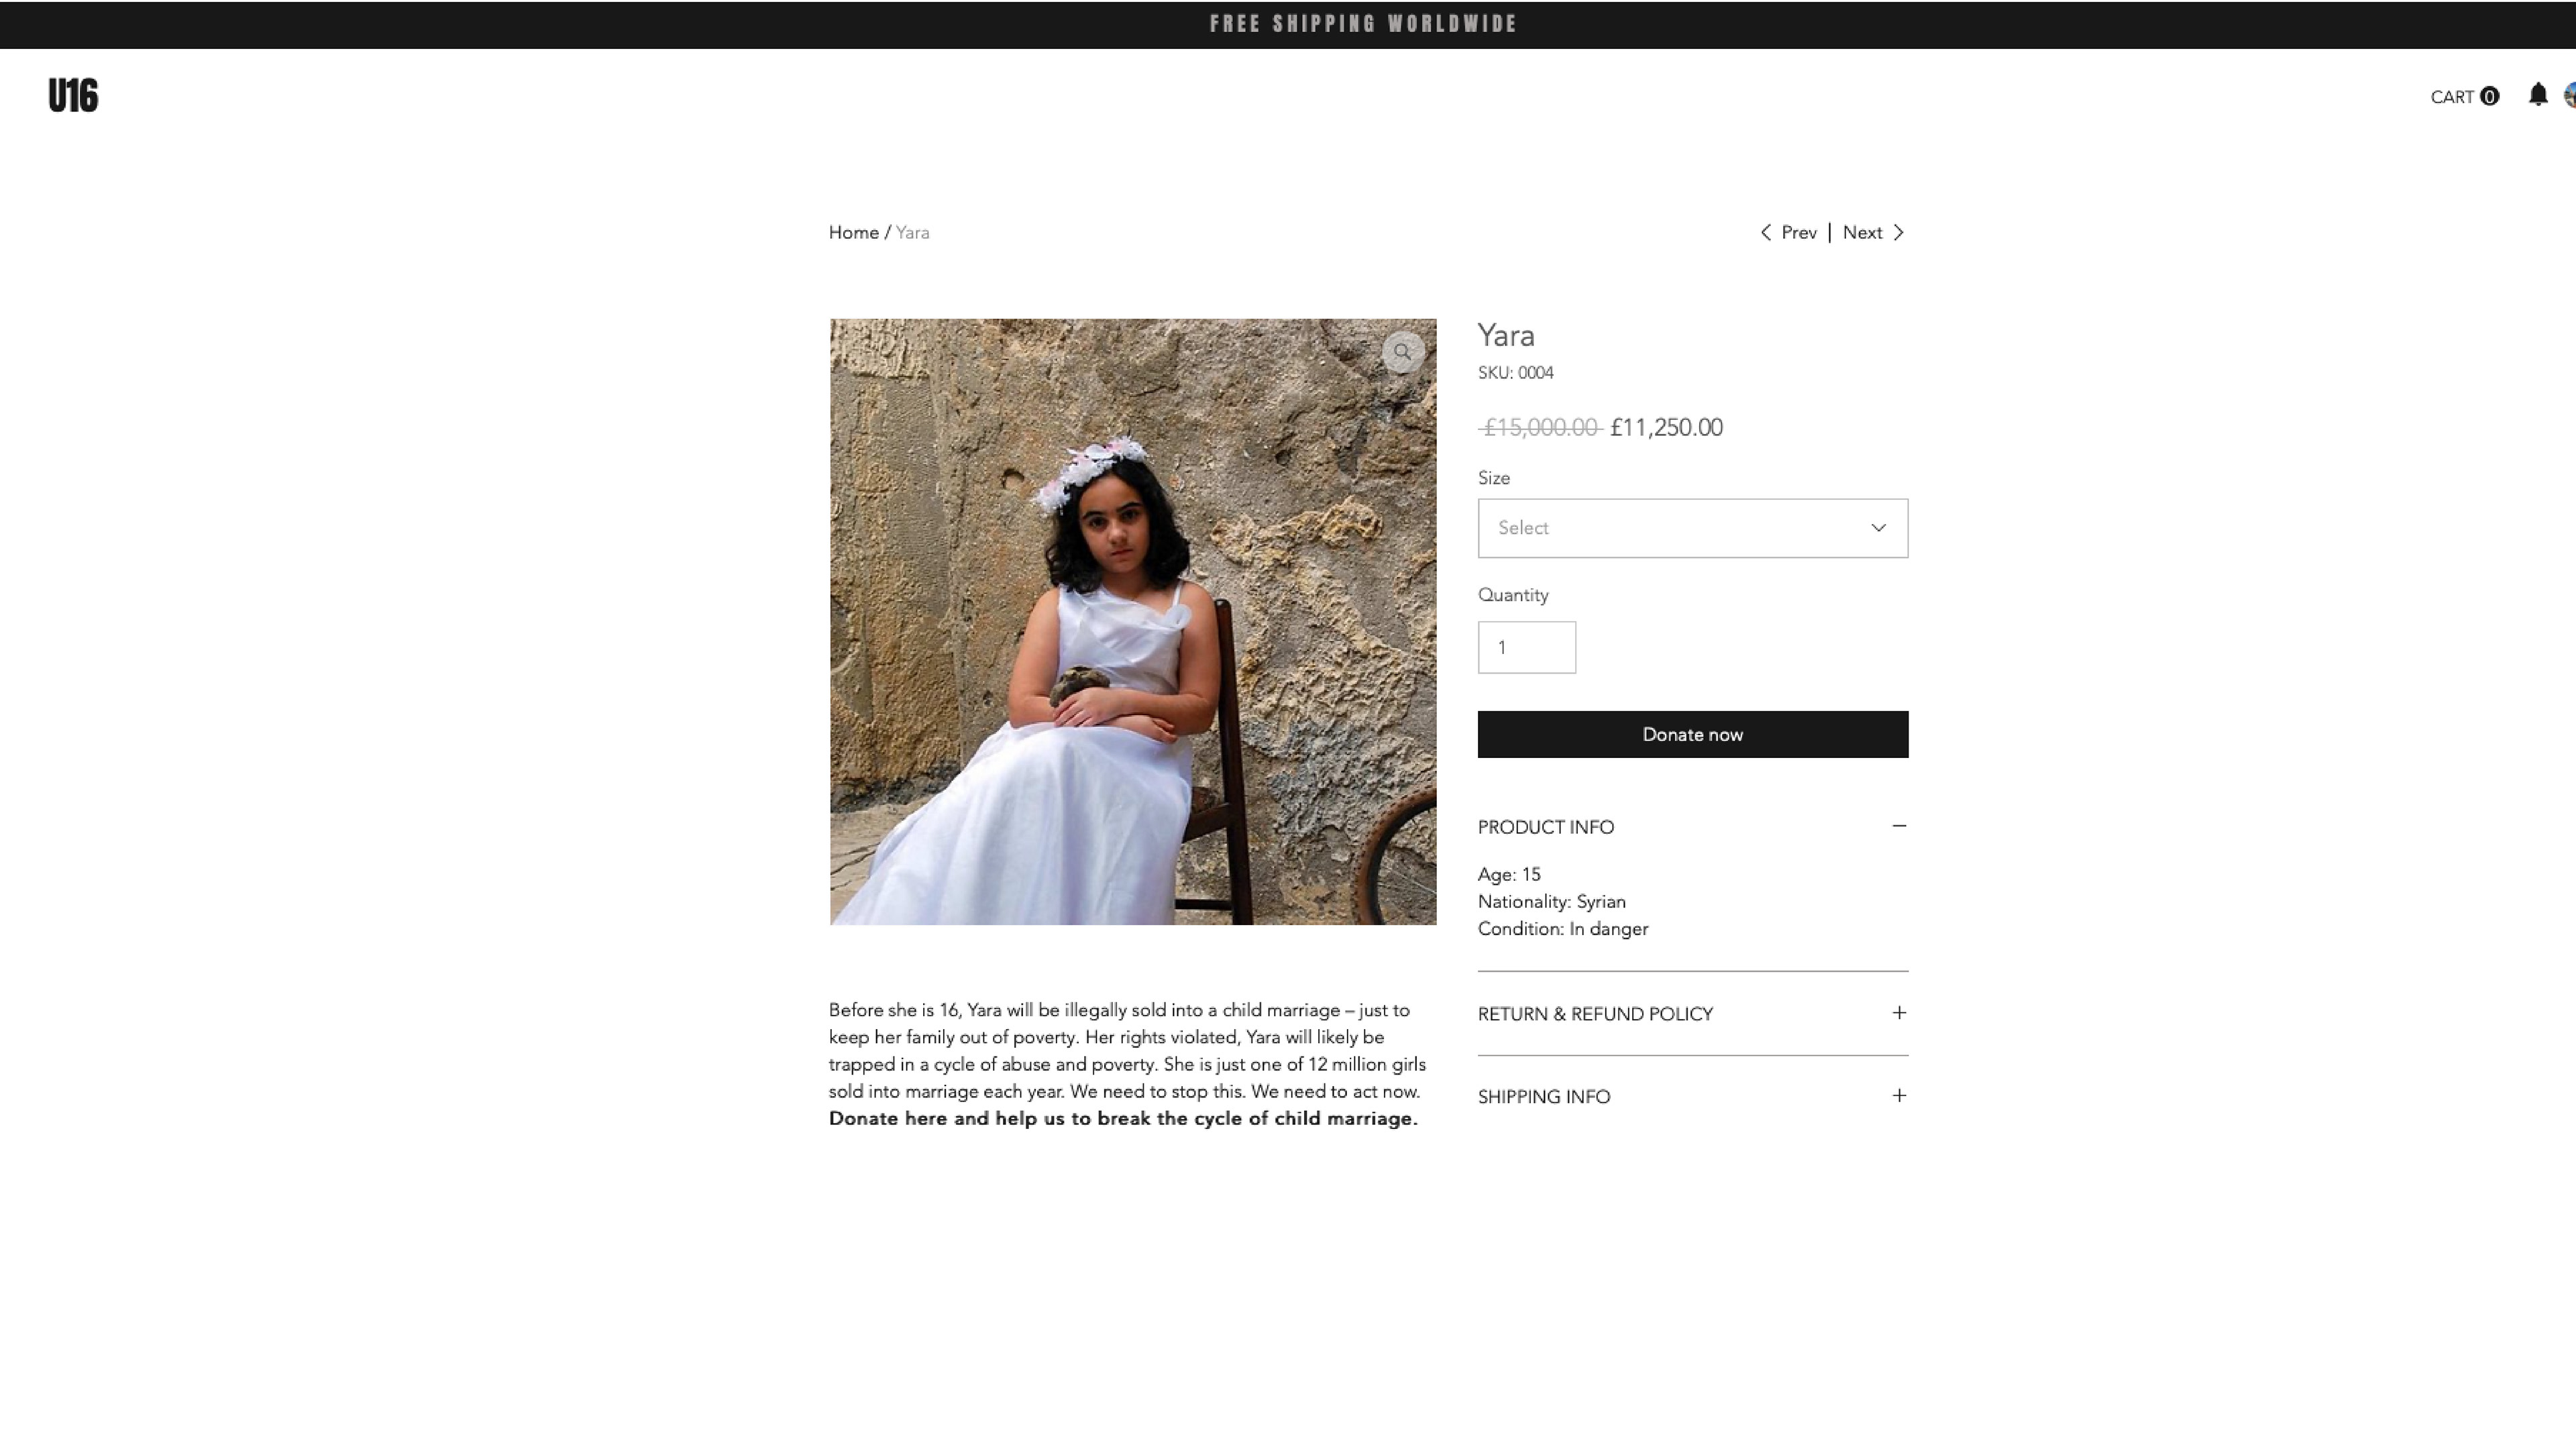
Task: Click the Quantity input field
Action: [1526, 647]
